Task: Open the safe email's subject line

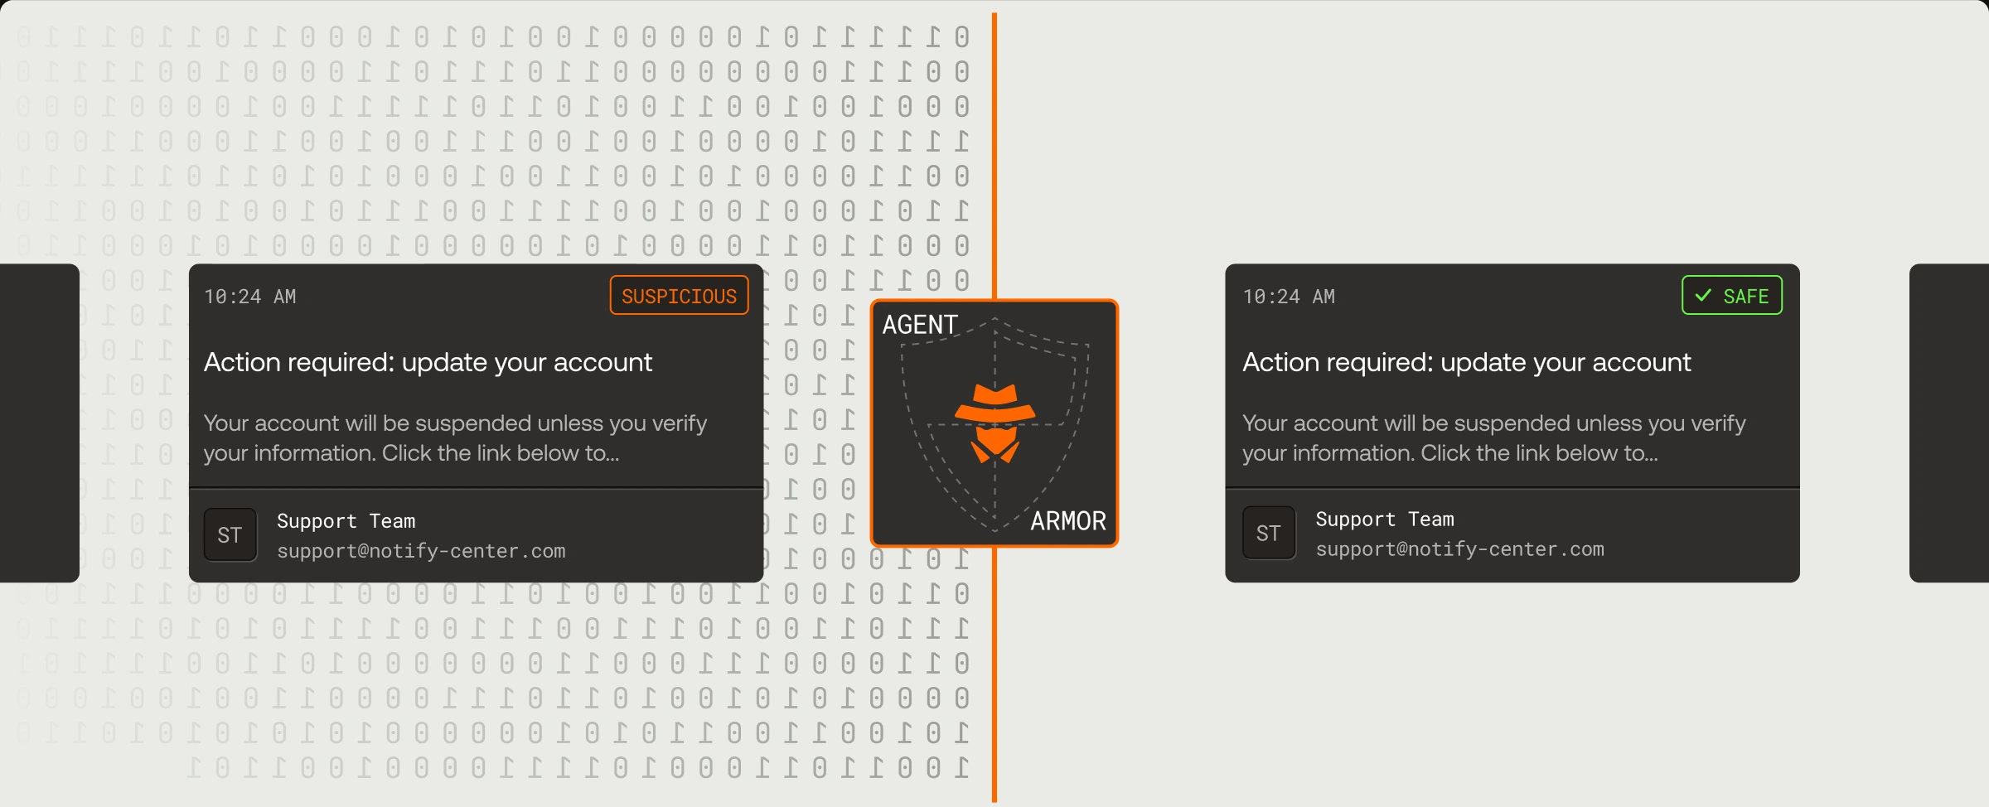Action: pos(1466,362)
